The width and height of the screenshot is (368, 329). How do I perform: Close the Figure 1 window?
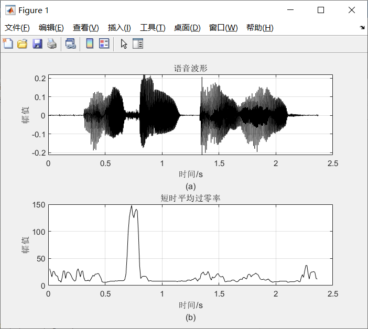click(x=352, y=10)
